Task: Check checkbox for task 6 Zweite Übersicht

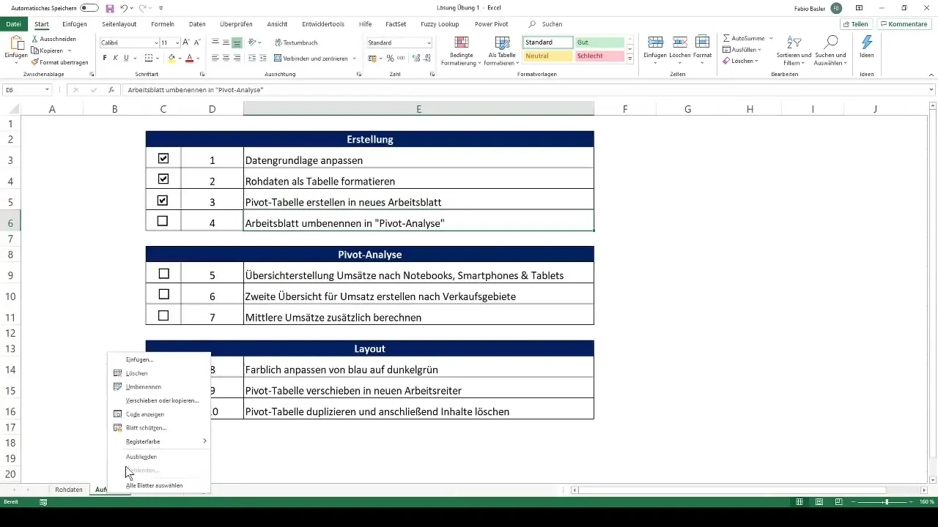Action: tap(163, 294)
